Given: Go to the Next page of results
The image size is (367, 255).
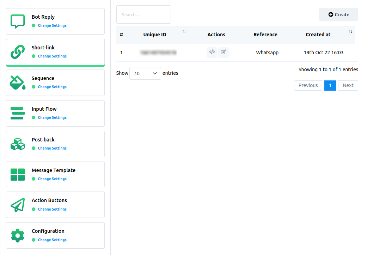Looking at the screenshot, I should click(348, 85).
